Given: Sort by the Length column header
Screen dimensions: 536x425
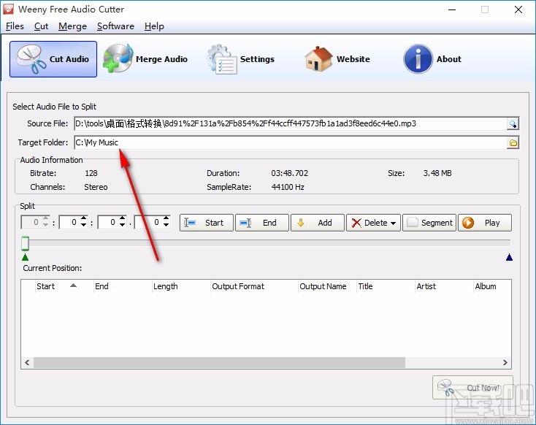Looking at the screenshot, I should (181, 286).
